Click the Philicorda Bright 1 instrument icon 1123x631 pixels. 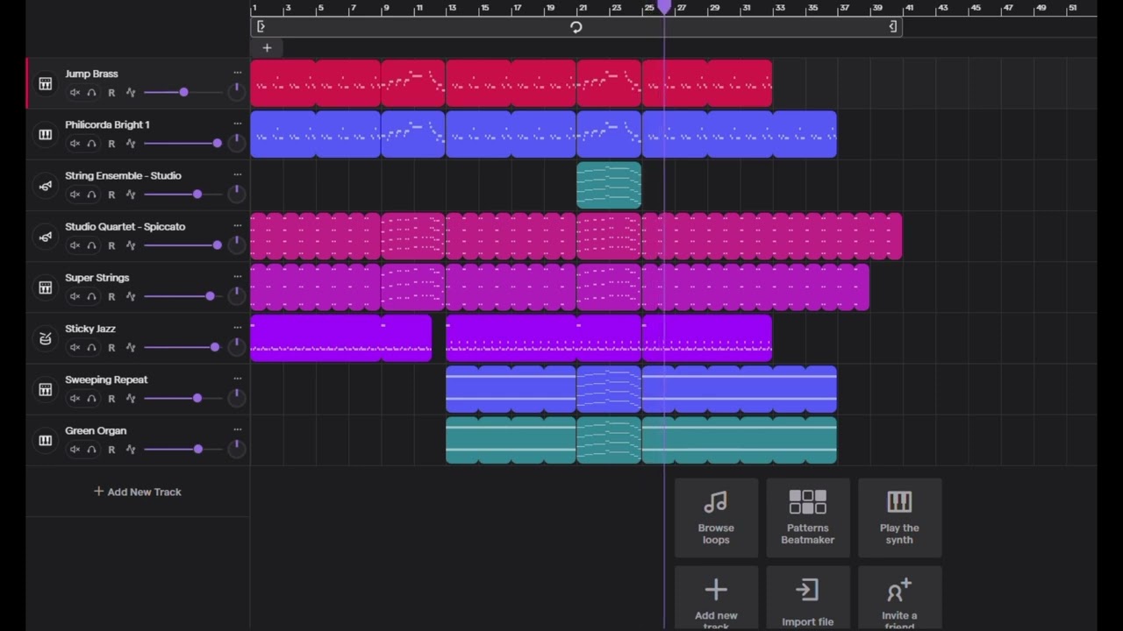[45, 134]
